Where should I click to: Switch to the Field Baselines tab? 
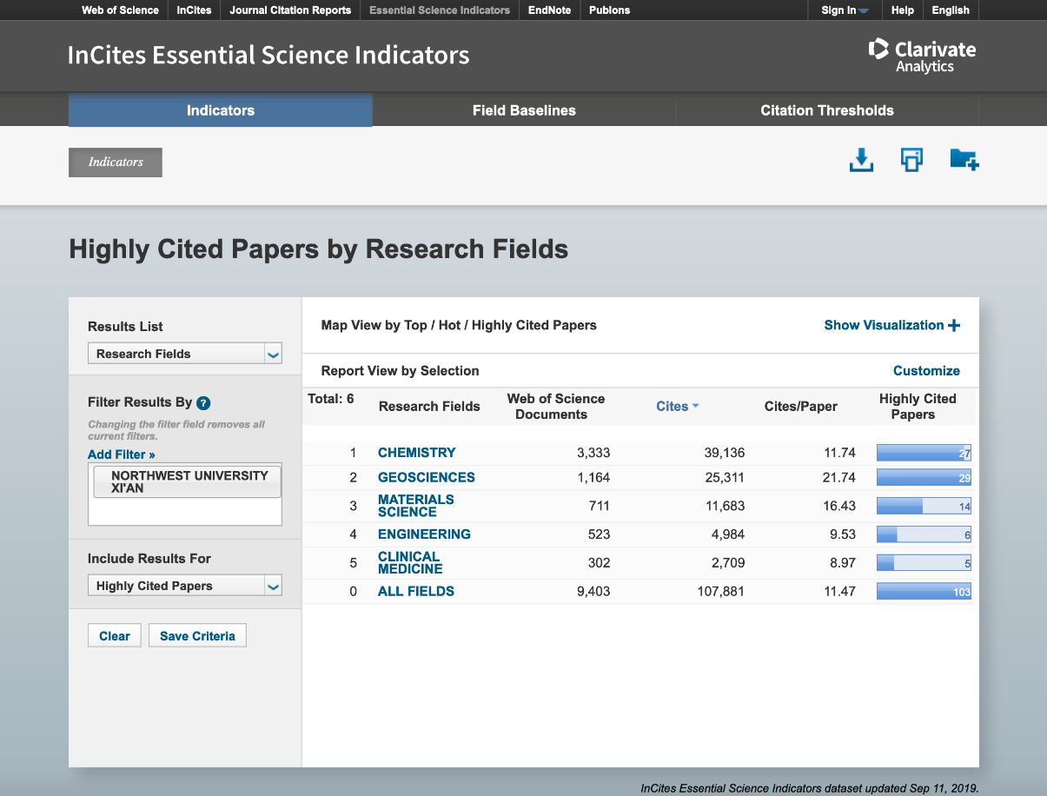(524, 110)
